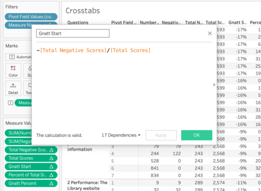Click the delta icon on Gnatt Start pill
261x191 pixels.
[x=51, y=167]
